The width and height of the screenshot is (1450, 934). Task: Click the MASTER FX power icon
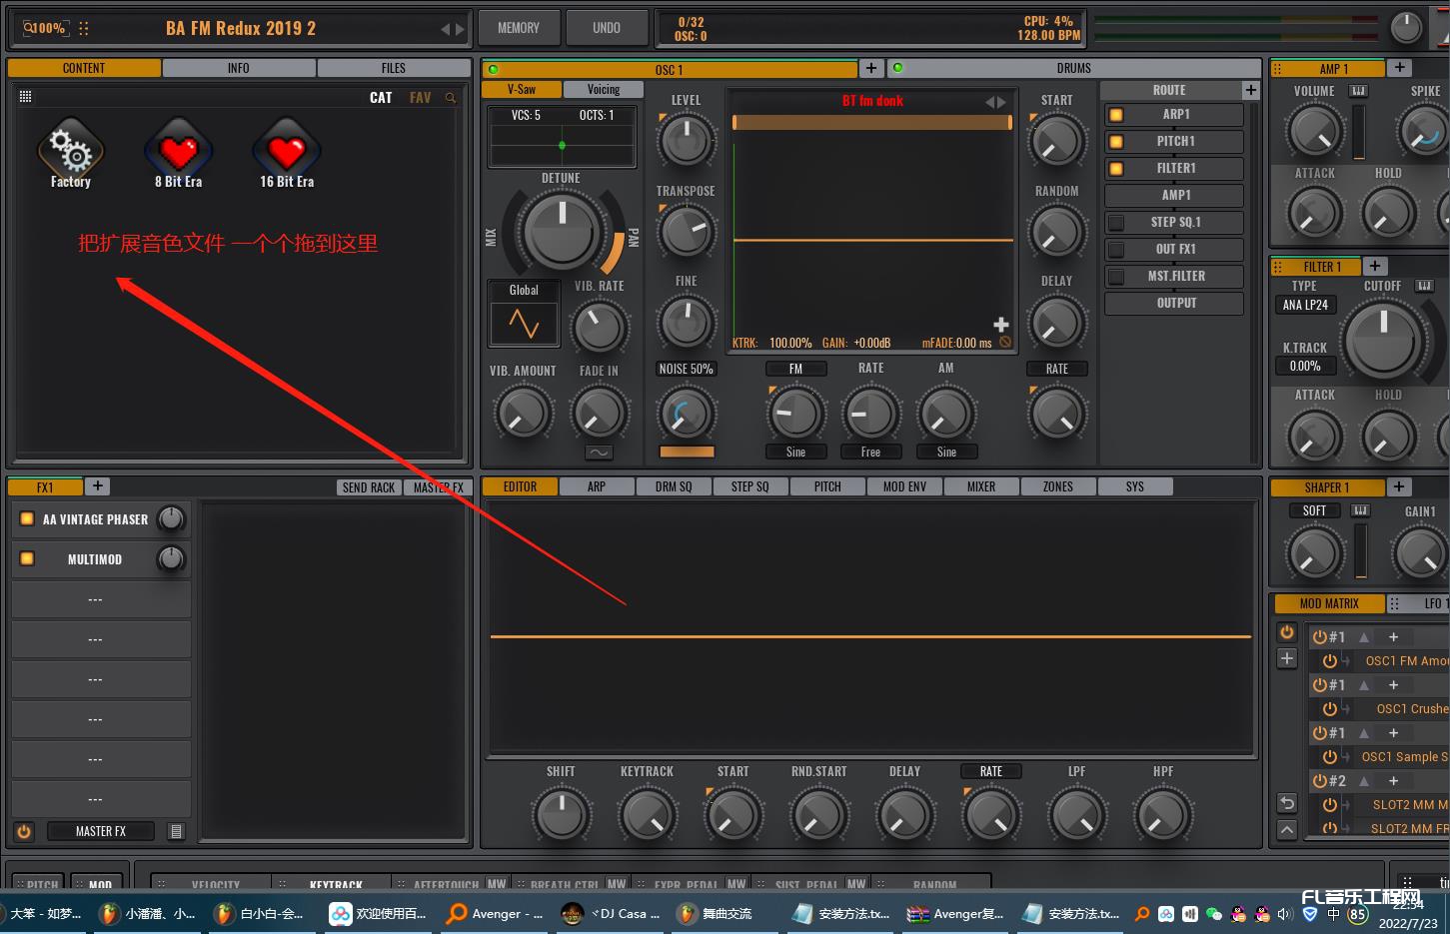point(24,831)
